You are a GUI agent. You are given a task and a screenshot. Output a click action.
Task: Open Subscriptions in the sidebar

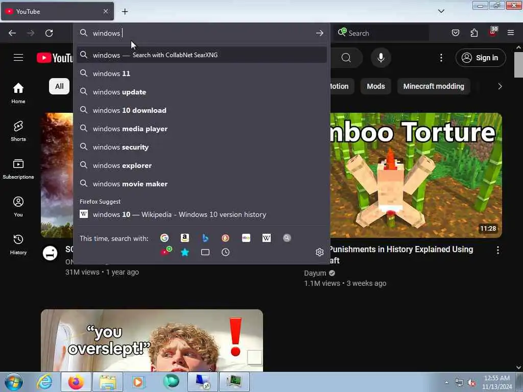coord(18,169)
